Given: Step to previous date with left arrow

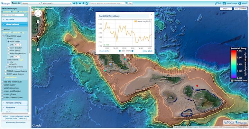Looking at the screenshot, I should click(x=120, y=51).
